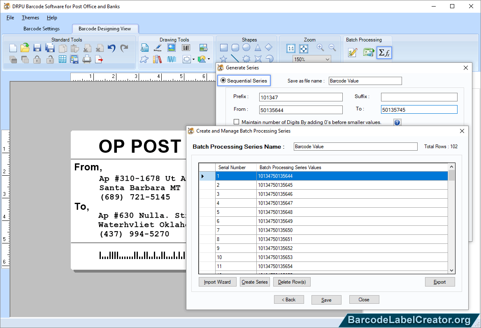Image resolution: width=481 pixels, height=328 pixels.
Task: Draw a rounded rectangle shape
Action: [x=235, y=48]
